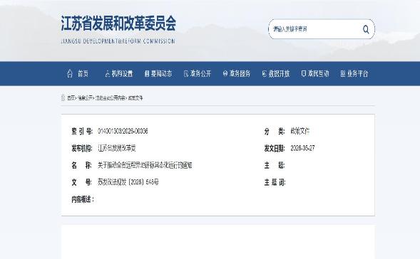The height and width of the screenshot is (259, 420).
Task: Open the 业务平台 navigation item
Action: pos(354,73)
